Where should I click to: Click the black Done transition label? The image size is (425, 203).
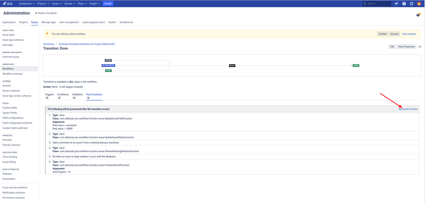232,65
